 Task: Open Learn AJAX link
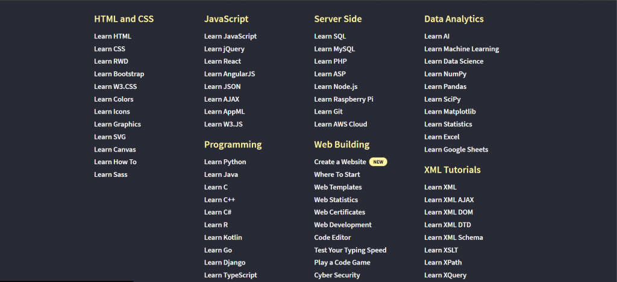click(222, 99)
